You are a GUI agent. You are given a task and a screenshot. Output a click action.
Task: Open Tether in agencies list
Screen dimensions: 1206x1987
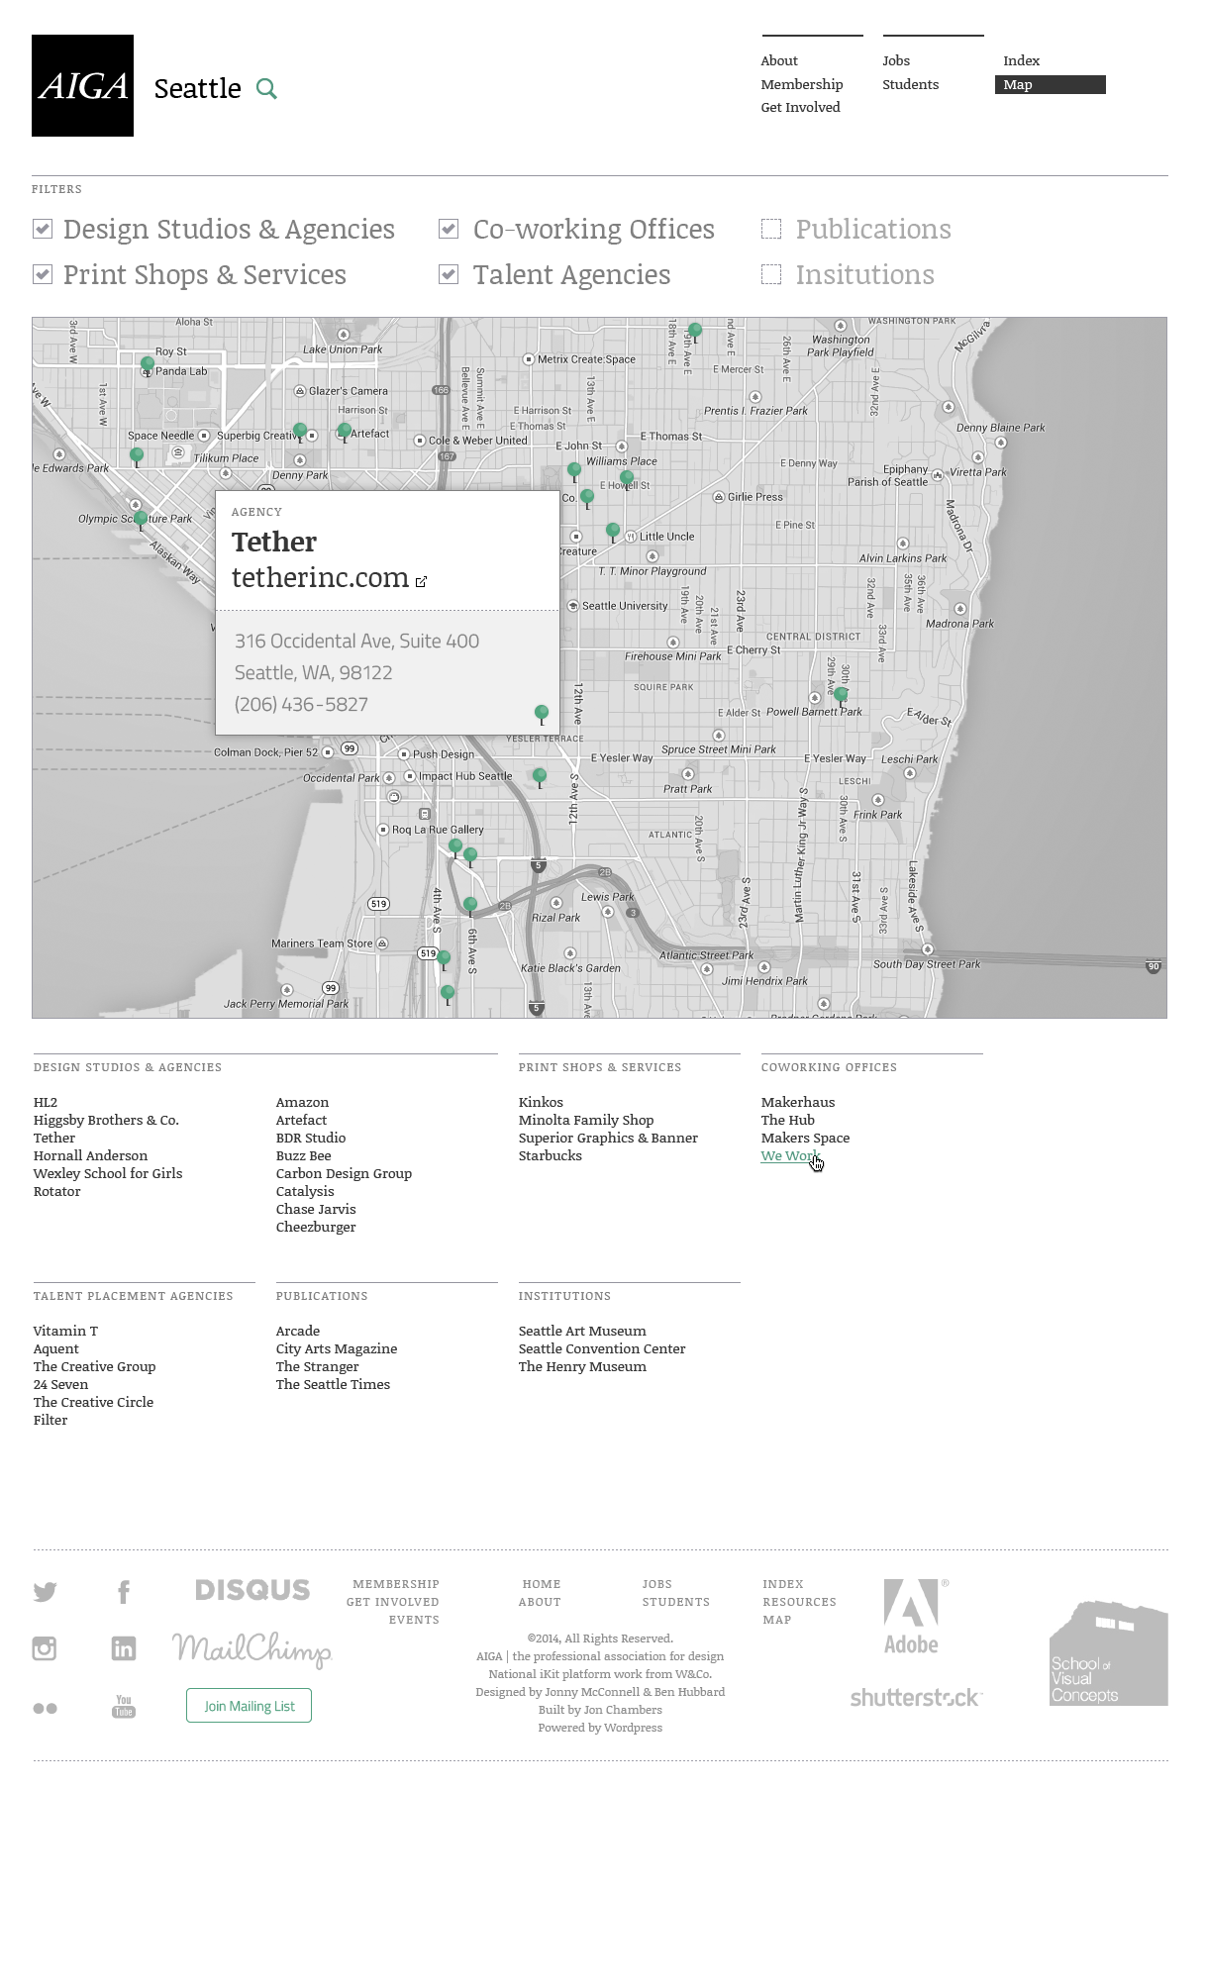coord(54,1138)
